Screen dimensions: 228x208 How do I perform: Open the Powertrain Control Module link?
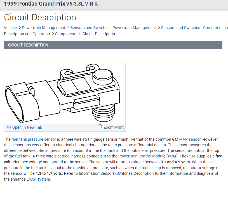coord(142,156)
